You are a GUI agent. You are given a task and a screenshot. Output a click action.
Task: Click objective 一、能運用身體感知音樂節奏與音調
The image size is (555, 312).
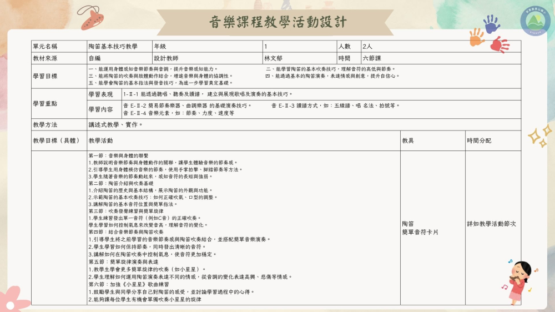(153, 69)
